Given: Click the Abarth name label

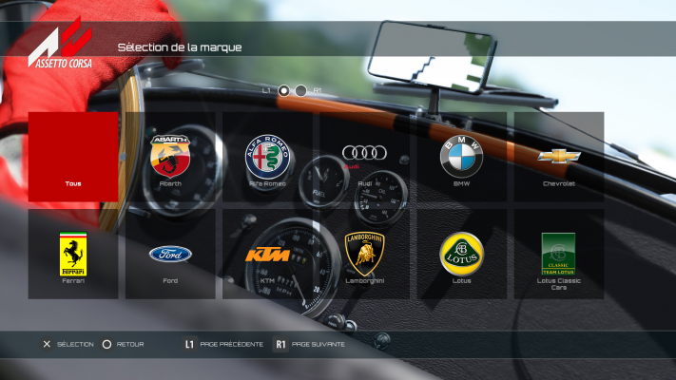Looking at the screenshot, I should [170, 183].
